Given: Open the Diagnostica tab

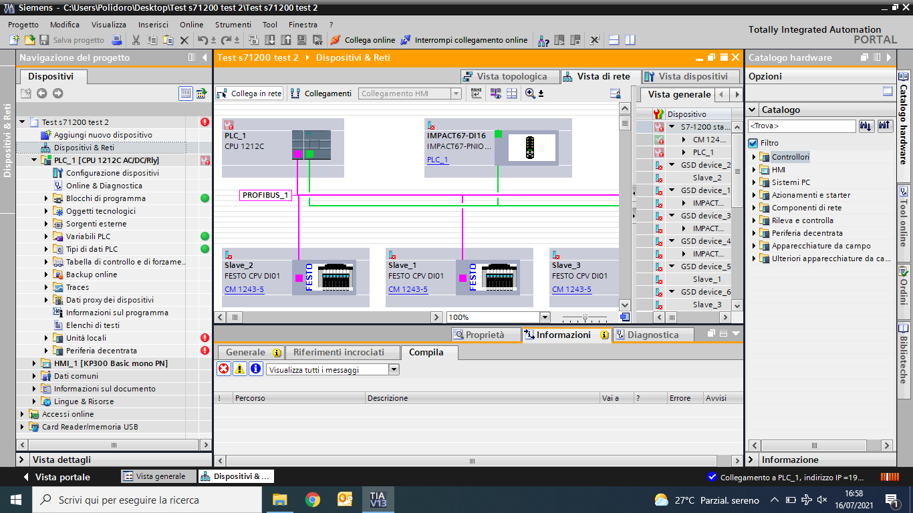Looking at the screenshot, I should [x=653, y=335].
